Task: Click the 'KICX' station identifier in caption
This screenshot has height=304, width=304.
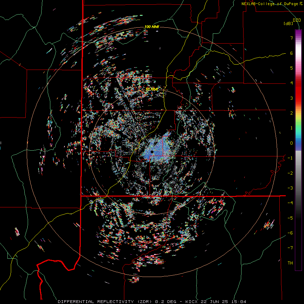Action: pos(192,302)
